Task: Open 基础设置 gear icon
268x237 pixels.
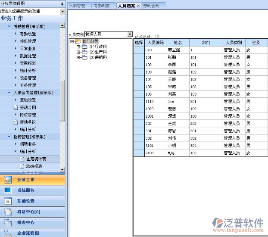Action: point(8,201)
